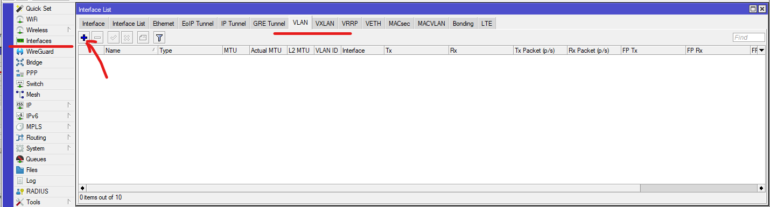Sort by the L2 MTU column header
Image resolution: width=770 pixels, height=207 pixels.
tap(300, 50)
